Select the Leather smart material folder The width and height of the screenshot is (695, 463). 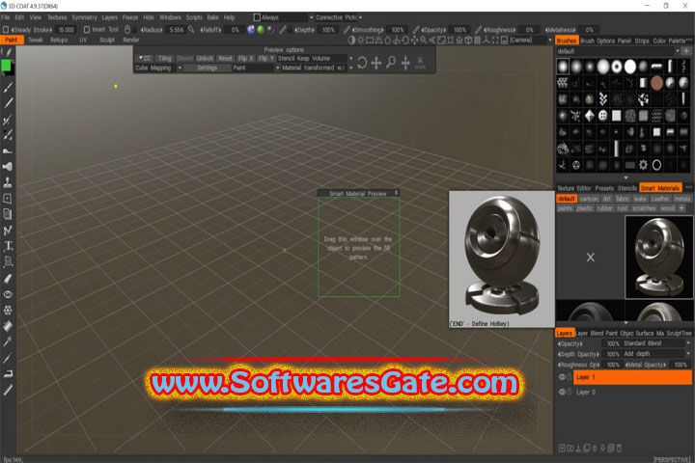click(x=660, y=199)
